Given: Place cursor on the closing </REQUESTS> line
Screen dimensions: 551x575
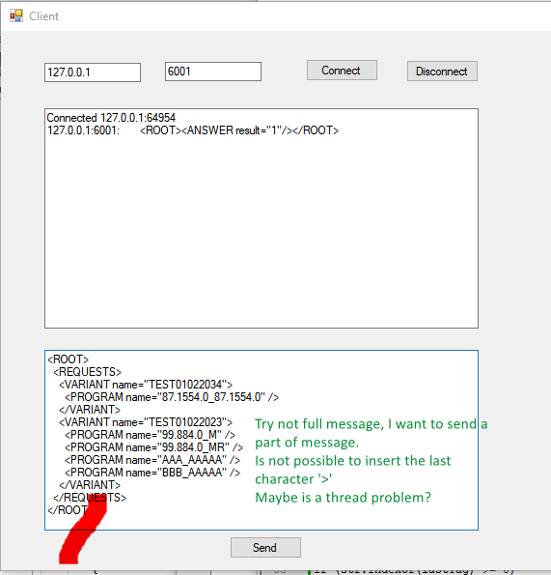Looking at the screenshot, I should tap(90, 498).
